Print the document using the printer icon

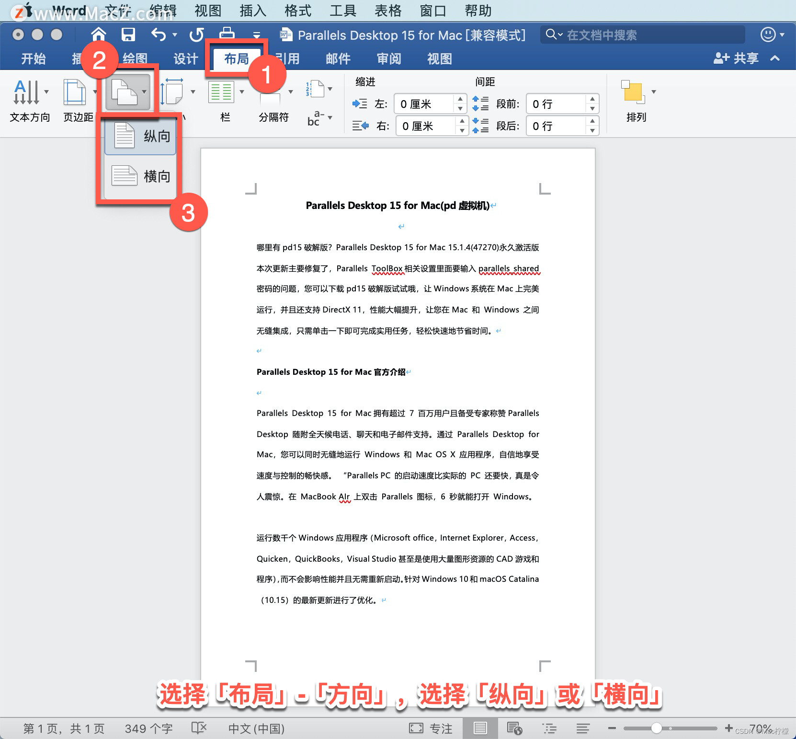227,34
